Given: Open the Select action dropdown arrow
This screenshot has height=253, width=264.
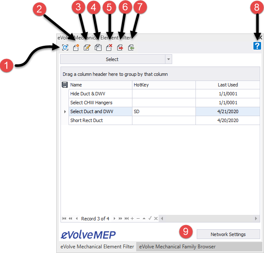Looking at the screenshot, I should 168,59.
